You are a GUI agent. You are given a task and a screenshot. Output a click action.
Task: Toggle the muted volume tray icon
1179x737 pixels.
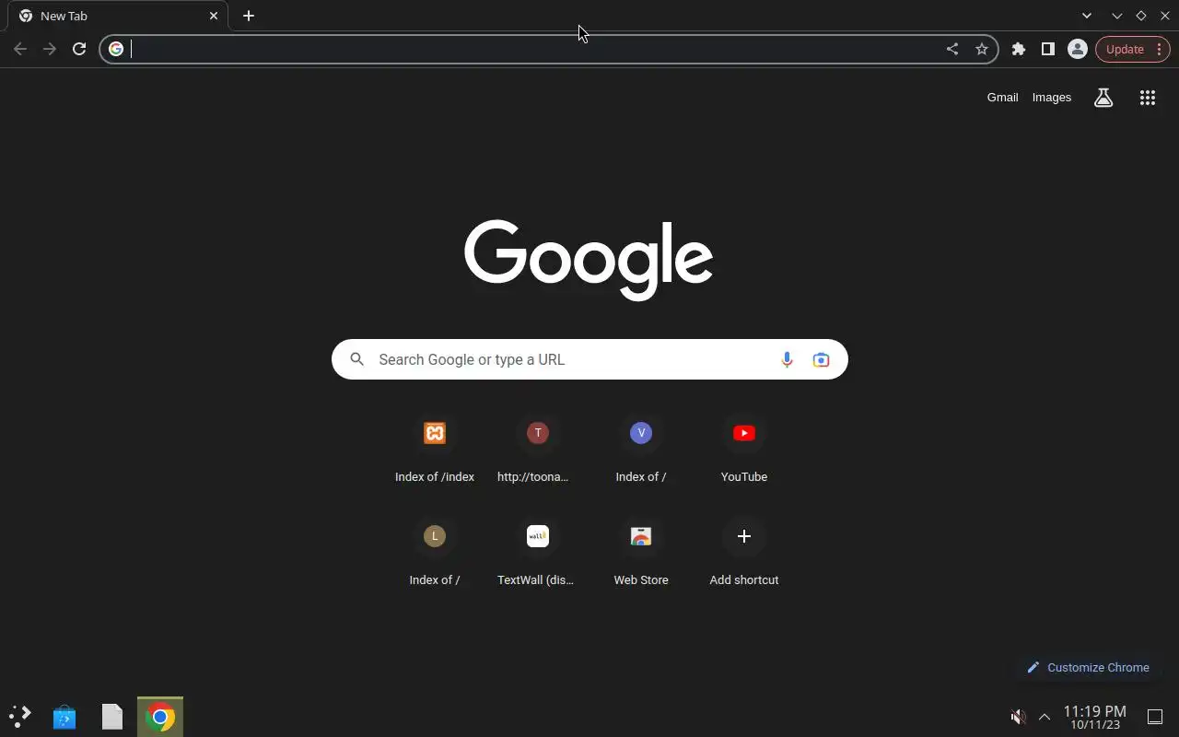point(1018,717)
